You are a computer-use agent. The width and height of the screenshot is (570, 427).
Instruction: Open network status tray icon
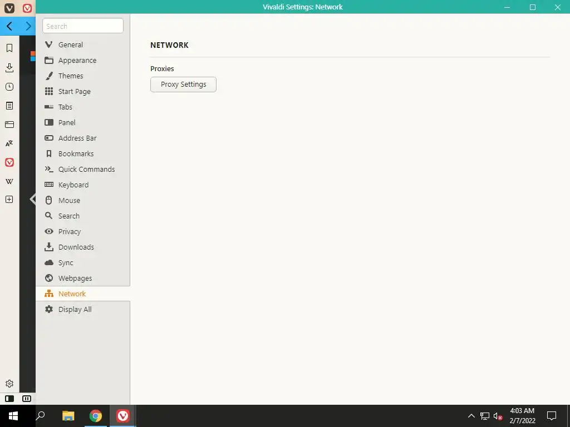(x=485, y=416)
